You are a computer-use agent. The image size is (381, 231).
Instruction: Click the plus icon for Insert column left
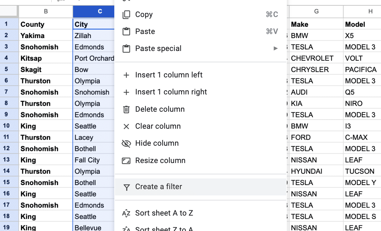pos(126,75)
